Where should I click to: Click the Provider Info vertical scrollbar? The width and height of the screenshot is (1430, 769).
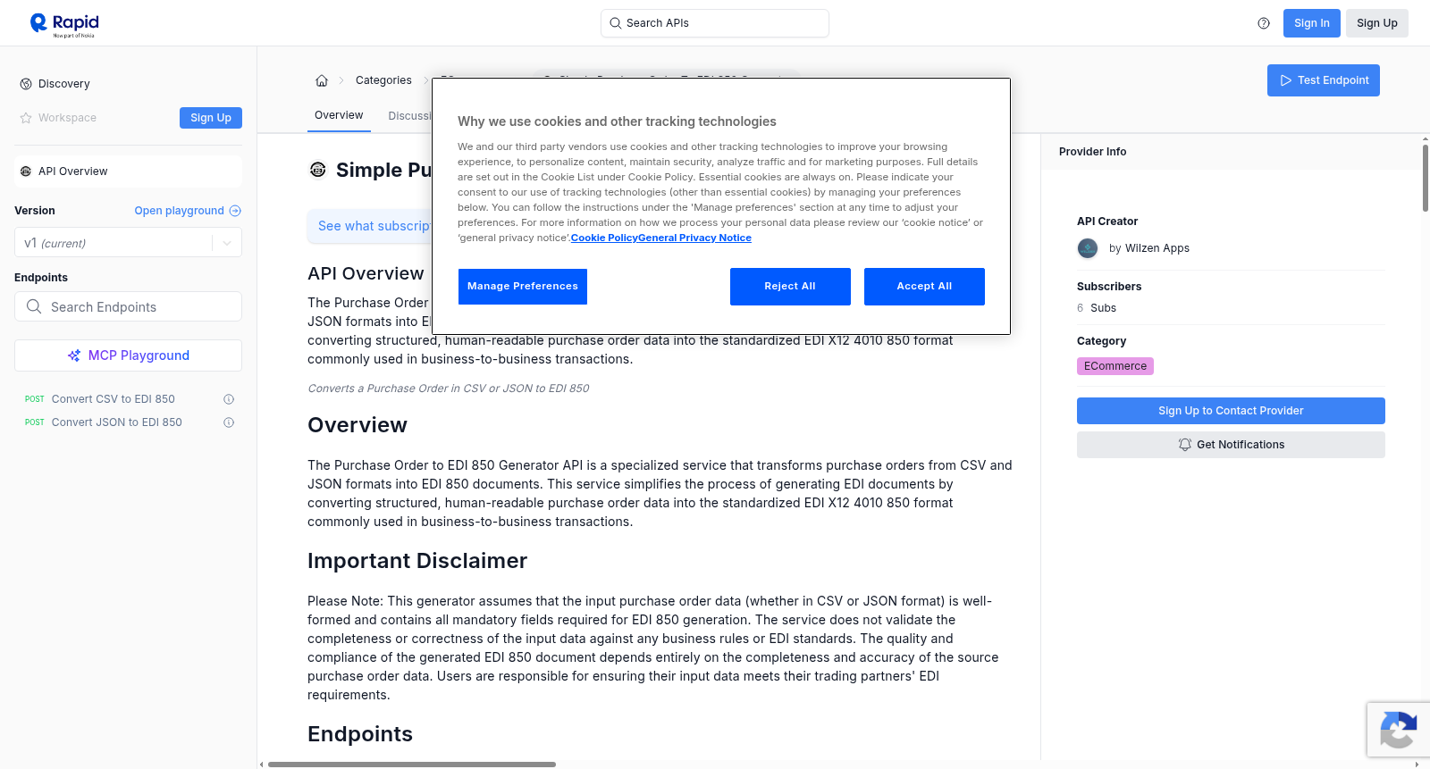(1426, 179)
